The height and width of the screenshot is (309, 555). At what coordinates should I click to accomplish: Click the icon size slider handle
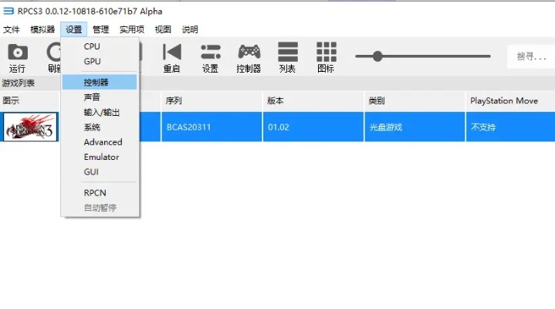pos(377,56)
